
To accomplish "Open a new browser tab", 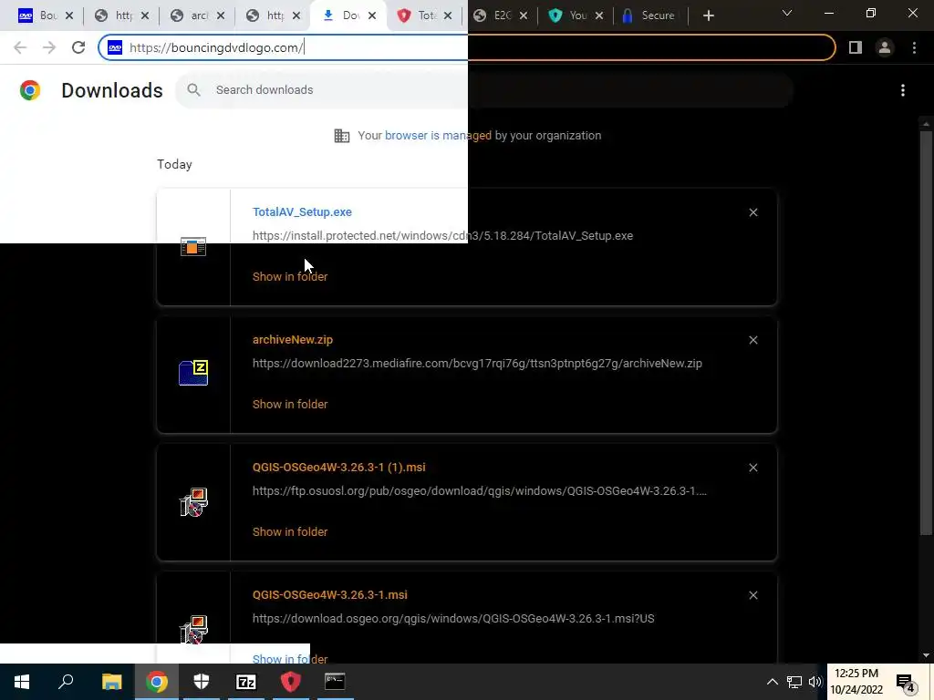I will pyautogui.click(x=708, y=16).
